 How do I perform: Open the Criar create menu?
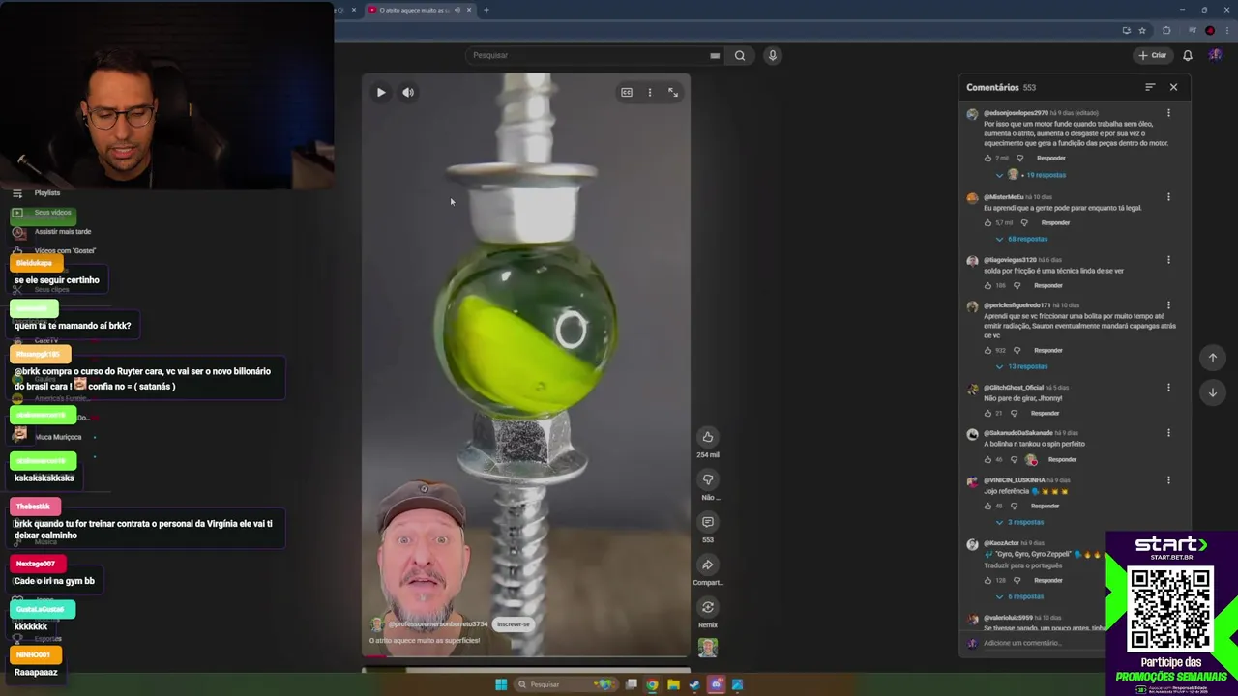1153,55
